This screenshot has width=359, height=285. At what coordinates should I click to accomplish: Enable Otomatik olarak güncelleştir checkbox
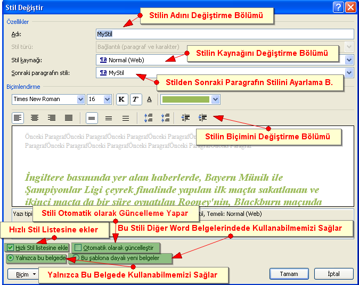78,248
